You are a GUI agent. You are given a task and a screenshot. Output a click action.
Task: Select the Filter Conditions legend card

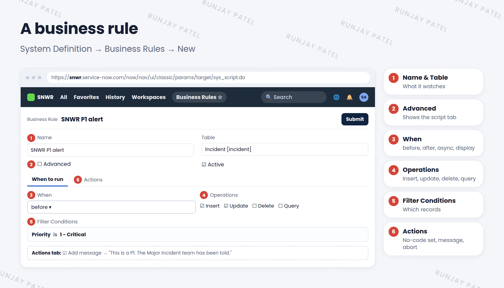click(433, 205)
